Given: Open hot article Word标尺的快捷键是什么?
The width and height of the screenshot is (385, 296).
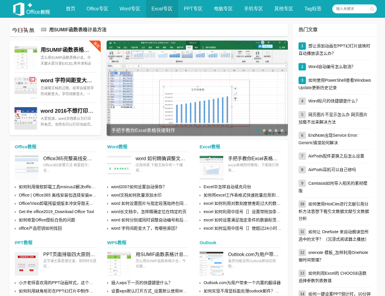Looking at the screenshot, I should point(333,101).
